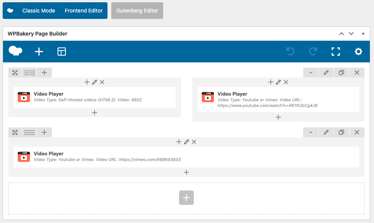Screen dimensions: 374x223
Task: Select the YouTube Video Player element
Action: click(278, 99)
